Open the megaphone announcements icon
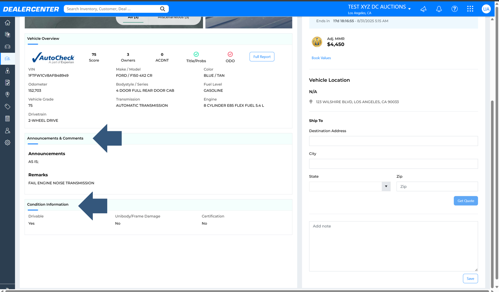This screenshot has height=292, width=499. (423, 9)
